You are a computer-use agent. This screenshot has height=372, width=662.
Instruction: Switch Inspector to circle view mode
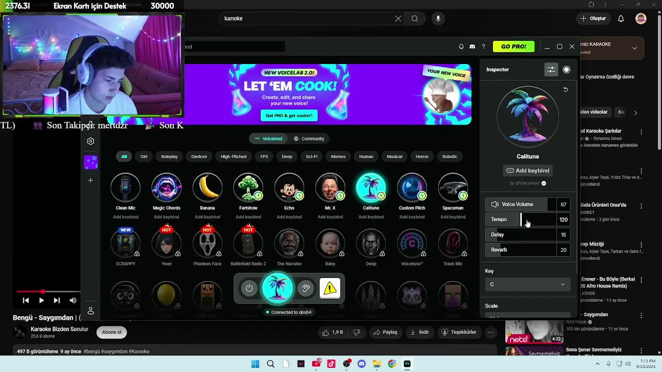(x=567, y=70)
